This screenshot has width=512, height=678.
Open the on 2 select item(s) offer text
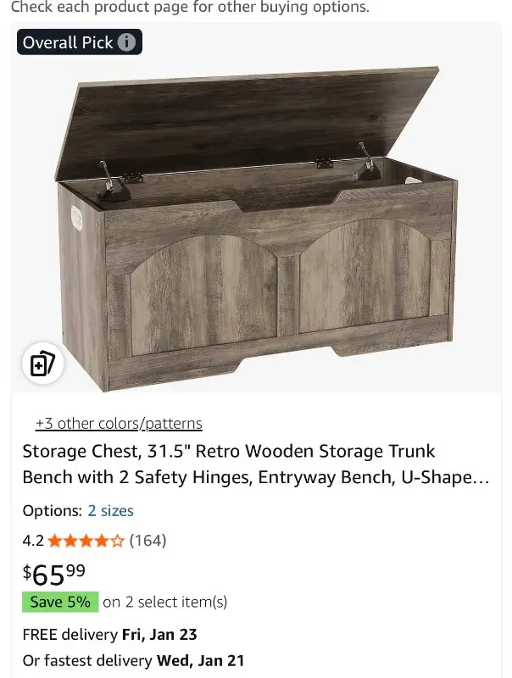(x=164, y=602)
